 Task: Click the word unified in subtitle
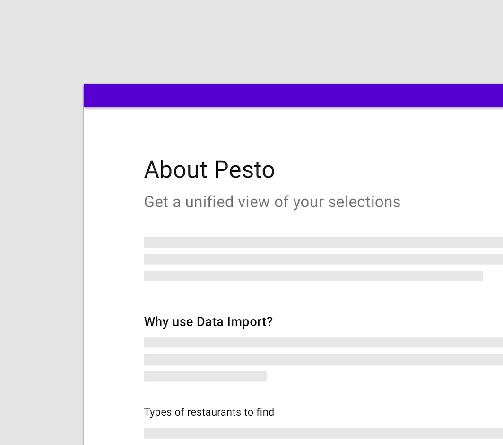click(x=209, y=202)
